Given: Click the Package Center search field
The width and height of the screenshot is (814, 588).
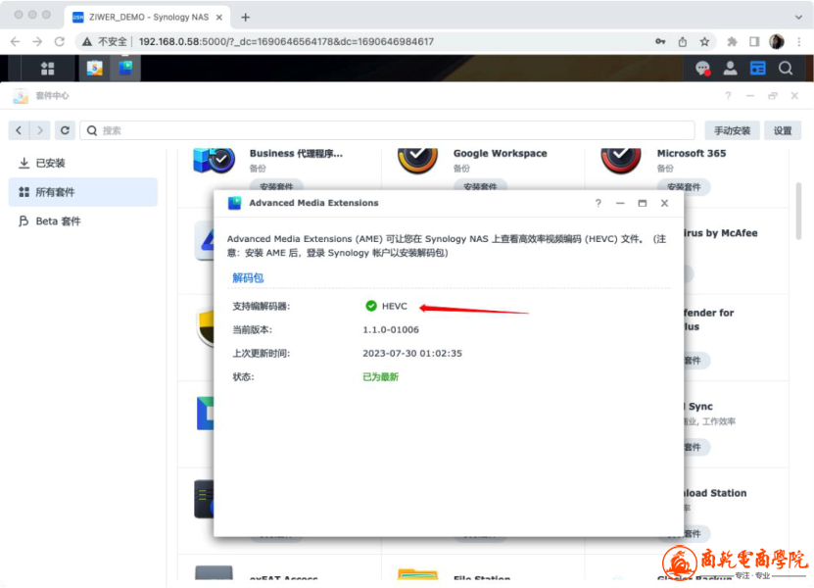Looking at the screenshot, I should tap(387, 130).
